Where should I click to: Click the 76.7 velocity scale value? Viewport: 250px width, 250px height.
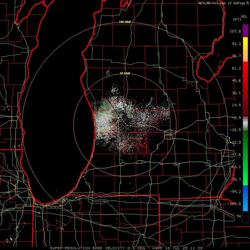pyautogui.click(x=236, y=56)
